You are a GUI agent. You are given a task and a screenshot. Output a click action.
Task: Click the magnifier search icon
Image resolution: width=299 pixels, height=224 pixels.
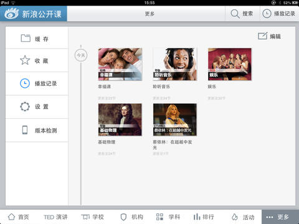(235, 14)
